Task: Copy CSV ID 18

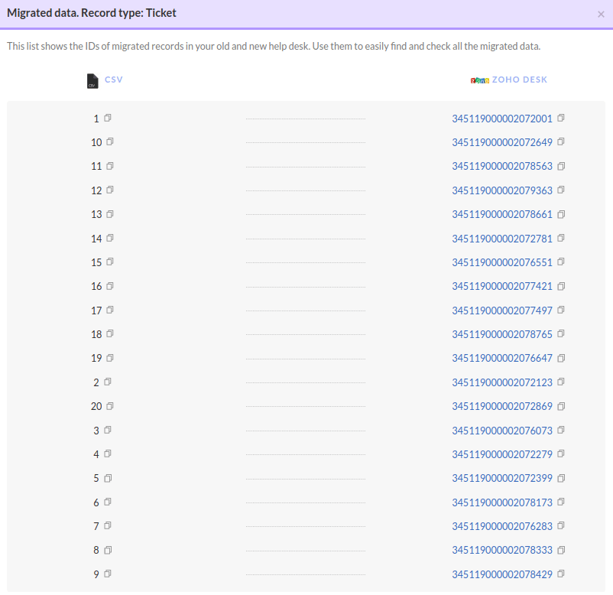Action: (110, 333)
